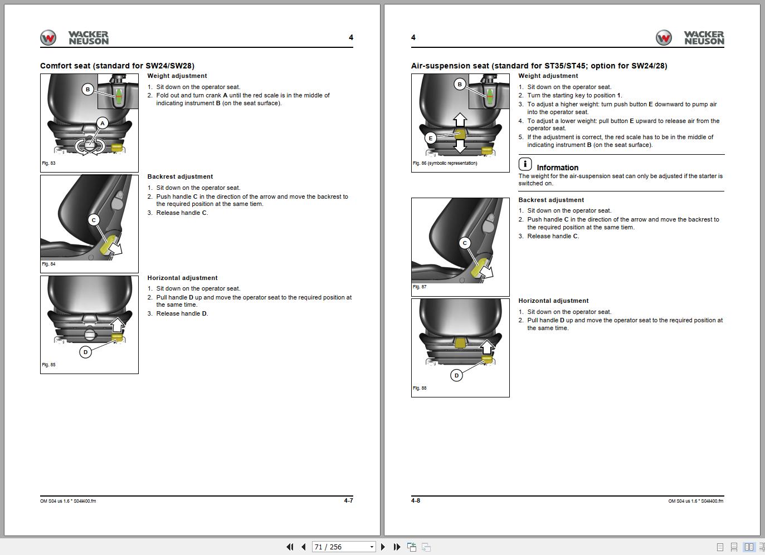Open the page number dropdown arrow

click(372, 547)
